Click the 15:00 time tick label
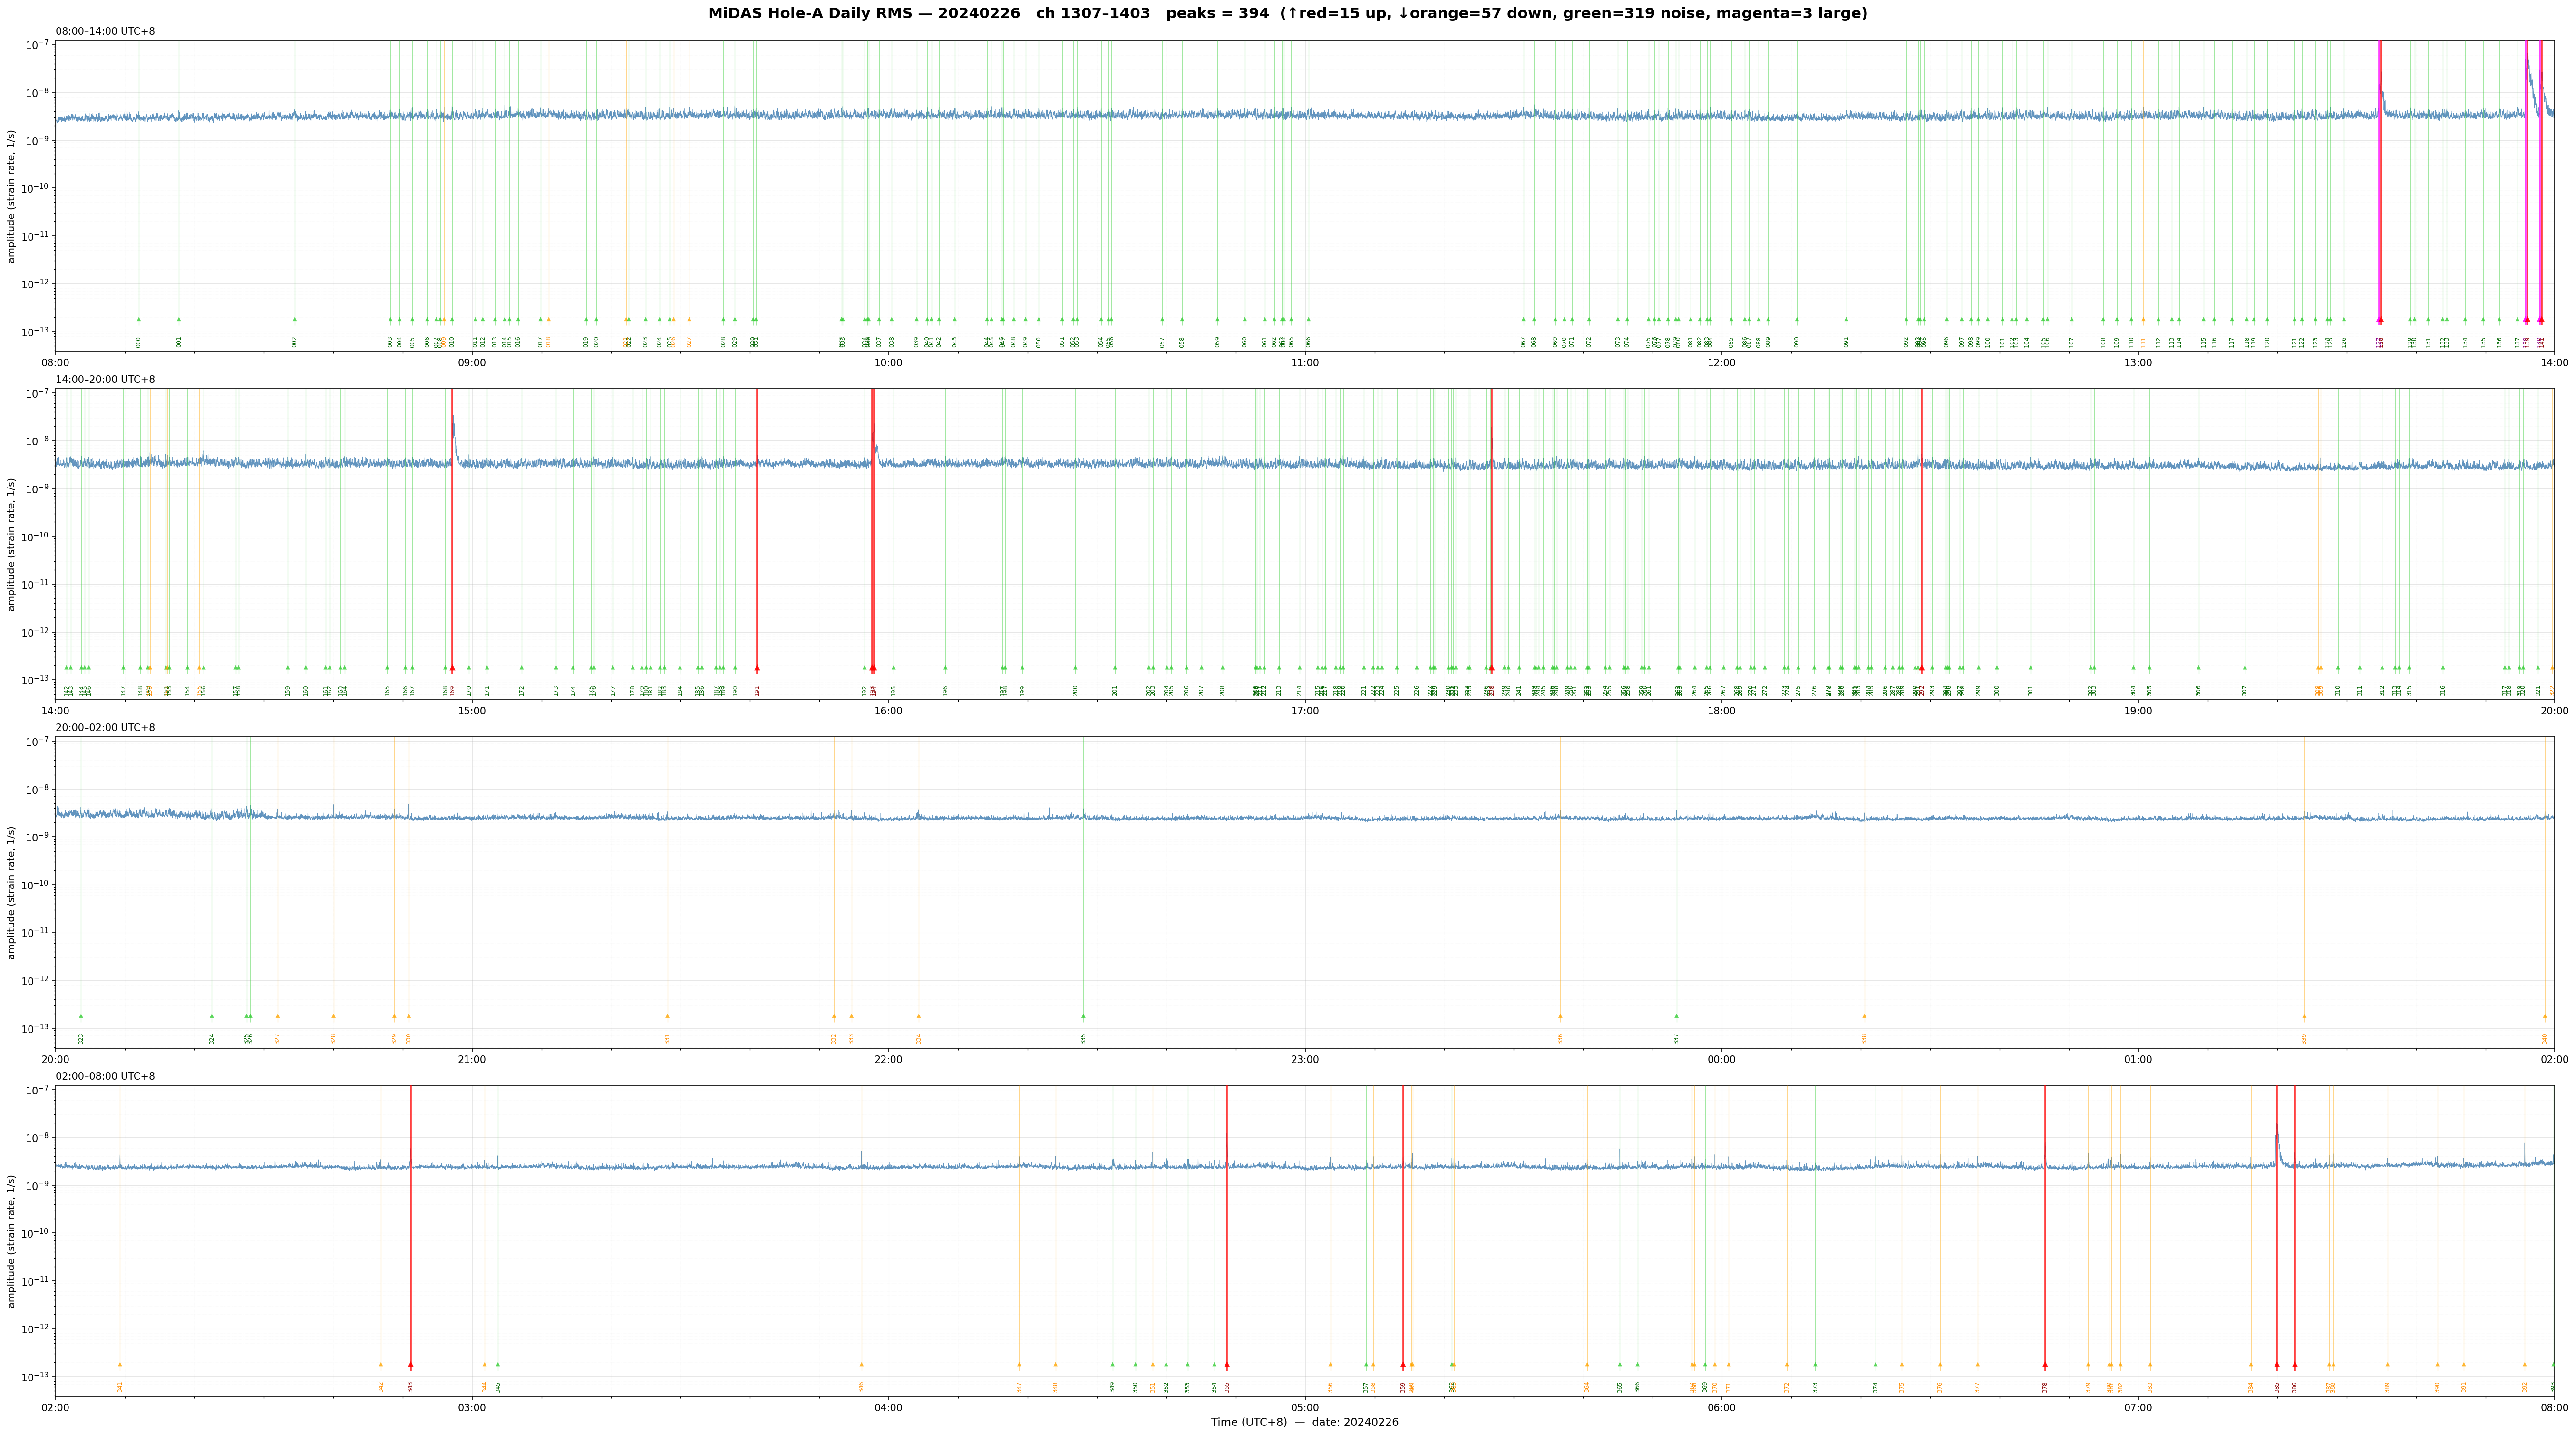The height and width of the screenshot is (1435, 2576). [472, 711]
